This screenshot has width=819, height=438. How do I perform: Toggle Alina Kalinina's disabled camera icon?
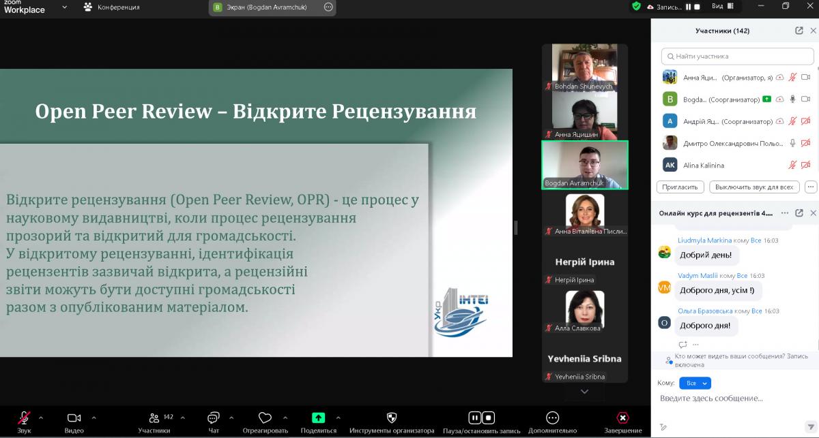pos(805,165)
